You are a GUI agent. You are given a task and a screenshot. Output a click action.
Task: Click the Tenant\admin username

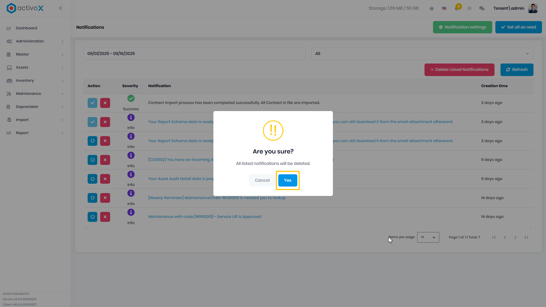tap(509, 8)
